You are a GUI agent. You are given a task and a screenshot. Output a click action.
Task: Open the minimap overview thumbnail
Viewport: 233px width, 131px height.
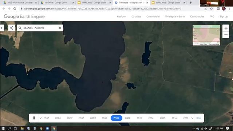(x=206, y=35)
